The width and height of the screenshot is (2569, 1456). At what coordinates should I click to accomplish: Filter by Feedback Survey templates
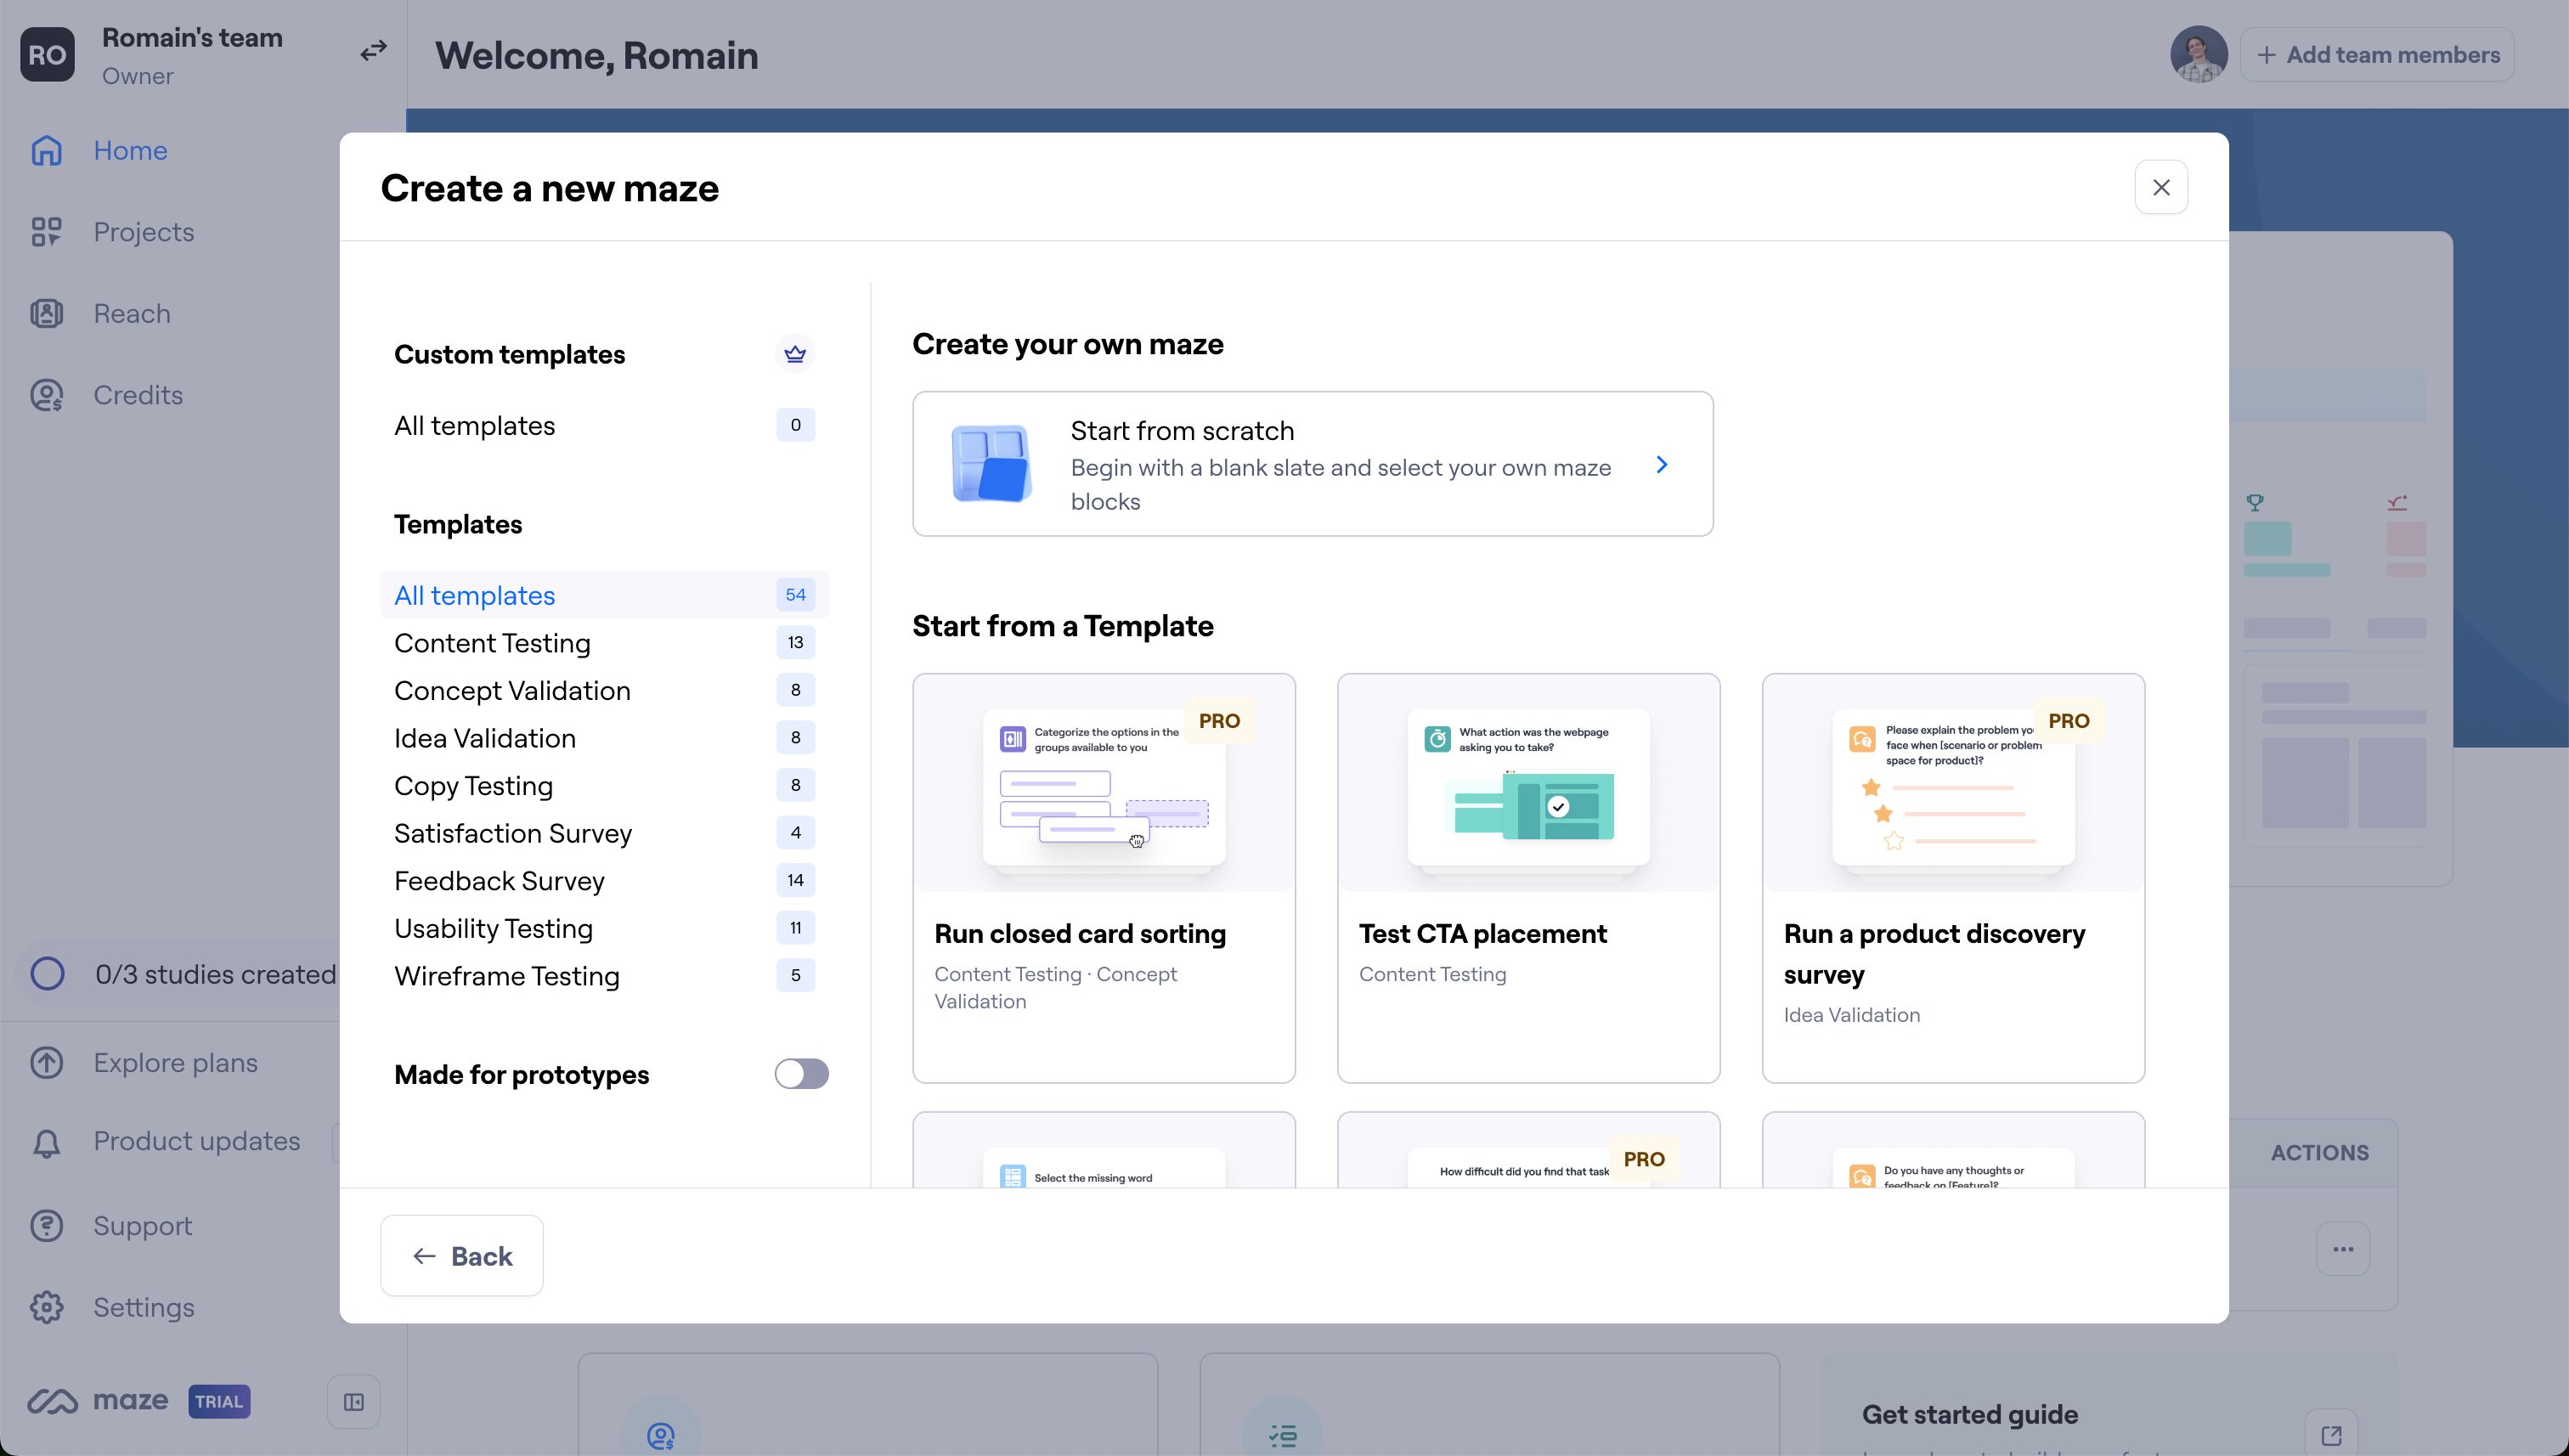click(604, 880)
